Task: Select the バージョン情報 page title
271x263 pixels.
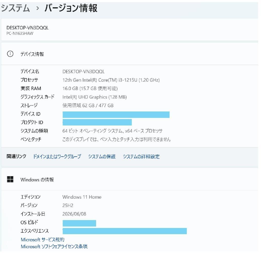Action: tap(71, 8)
